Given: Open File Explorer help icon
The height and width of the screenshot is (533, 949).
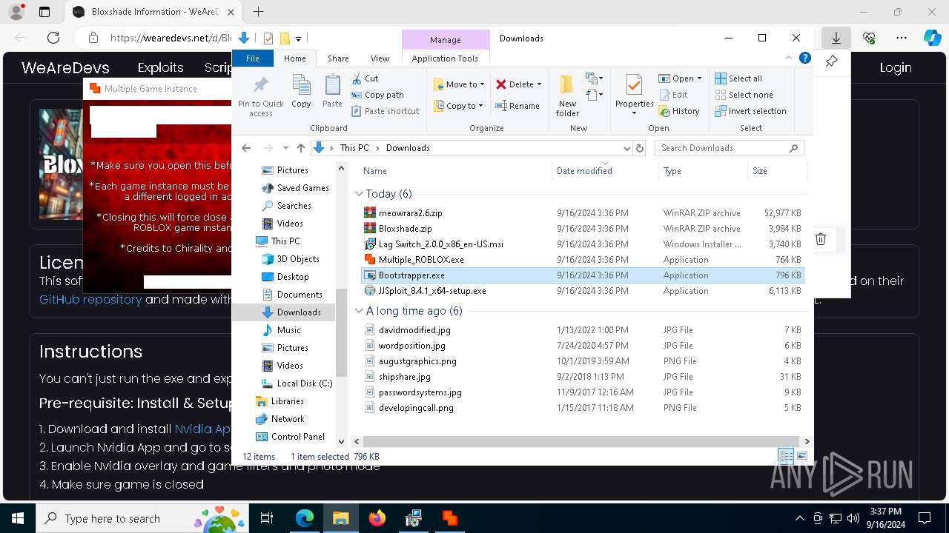Looking at the screenshot, I should (805, 58).
